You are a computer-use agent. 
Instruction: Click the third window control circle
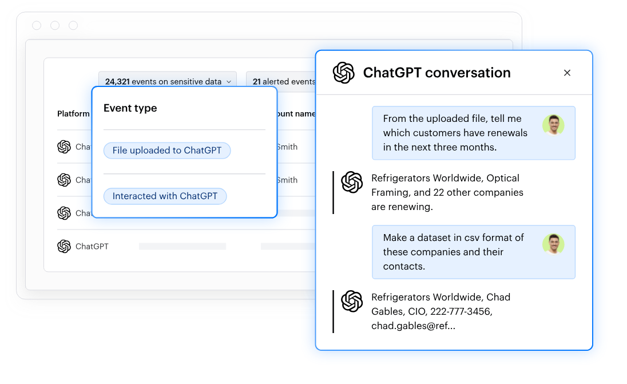click(x=73, y=26)
